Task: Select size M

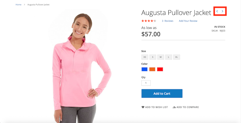Action: (x=161, y=57)
